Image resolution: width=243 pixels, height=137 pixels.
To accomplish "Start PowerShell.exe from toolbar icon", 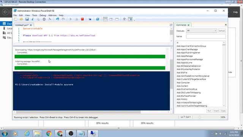I will 98,19.
